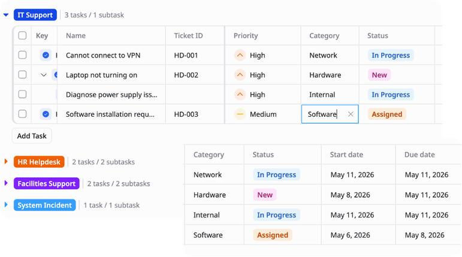This screenshot has height=257, width=462.
Task: Click Medium priority icon for Software installation
Action: [240, 114]
